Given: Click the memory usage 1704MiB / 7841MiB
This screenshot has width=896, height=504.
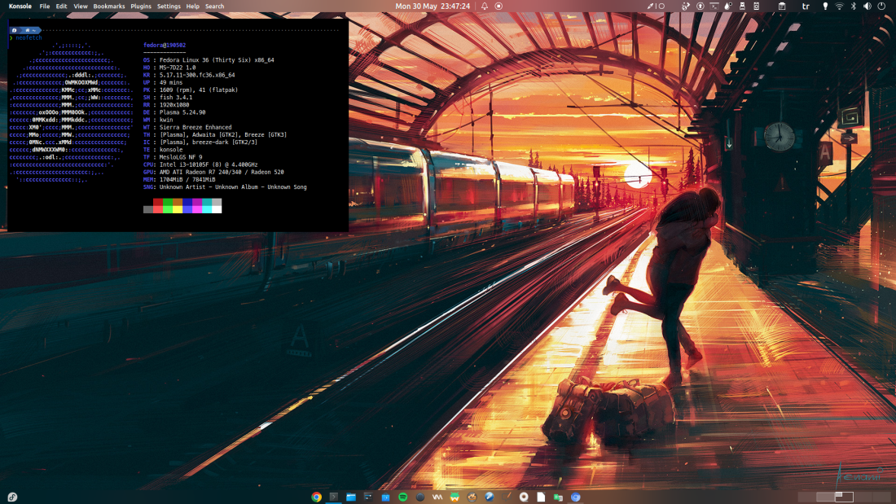Looking at the screenshot, I should [x=187, y=179].
